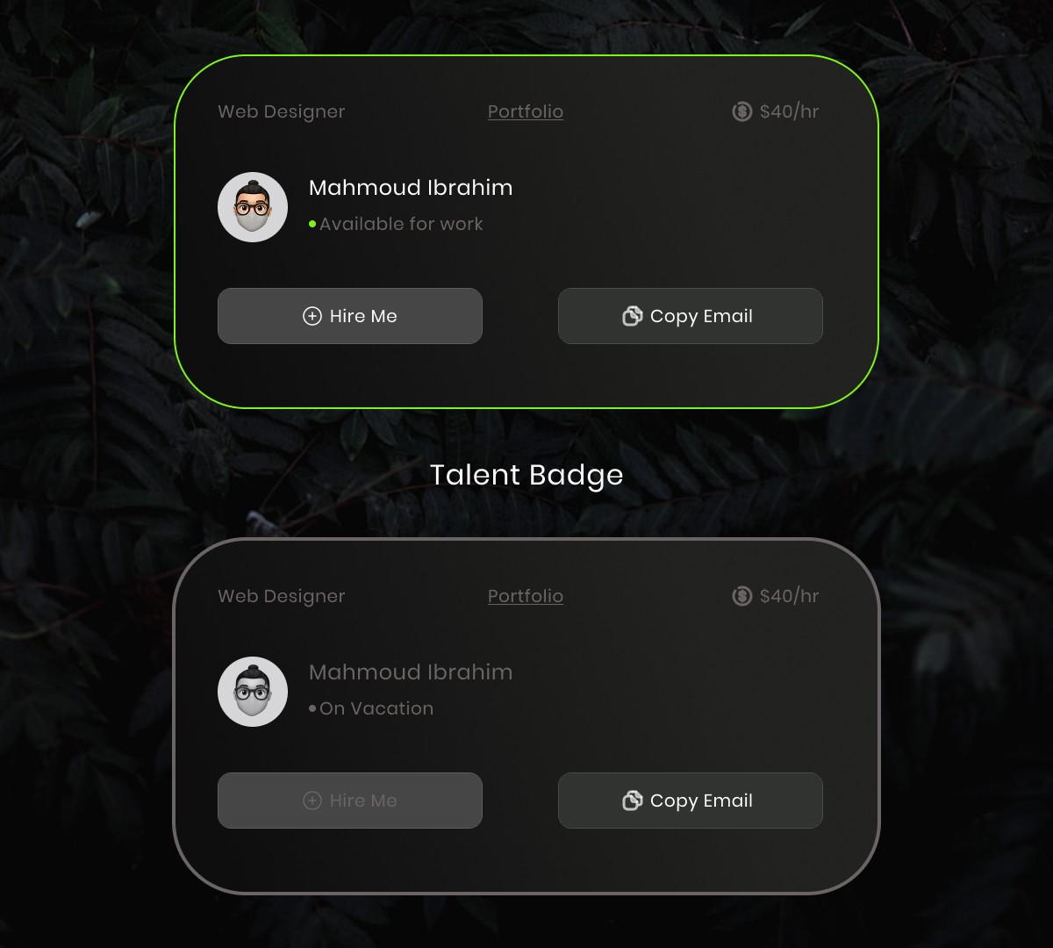Click the gray On Vacation status dot
Viewport: 1053px width, 948px height.
312,709
